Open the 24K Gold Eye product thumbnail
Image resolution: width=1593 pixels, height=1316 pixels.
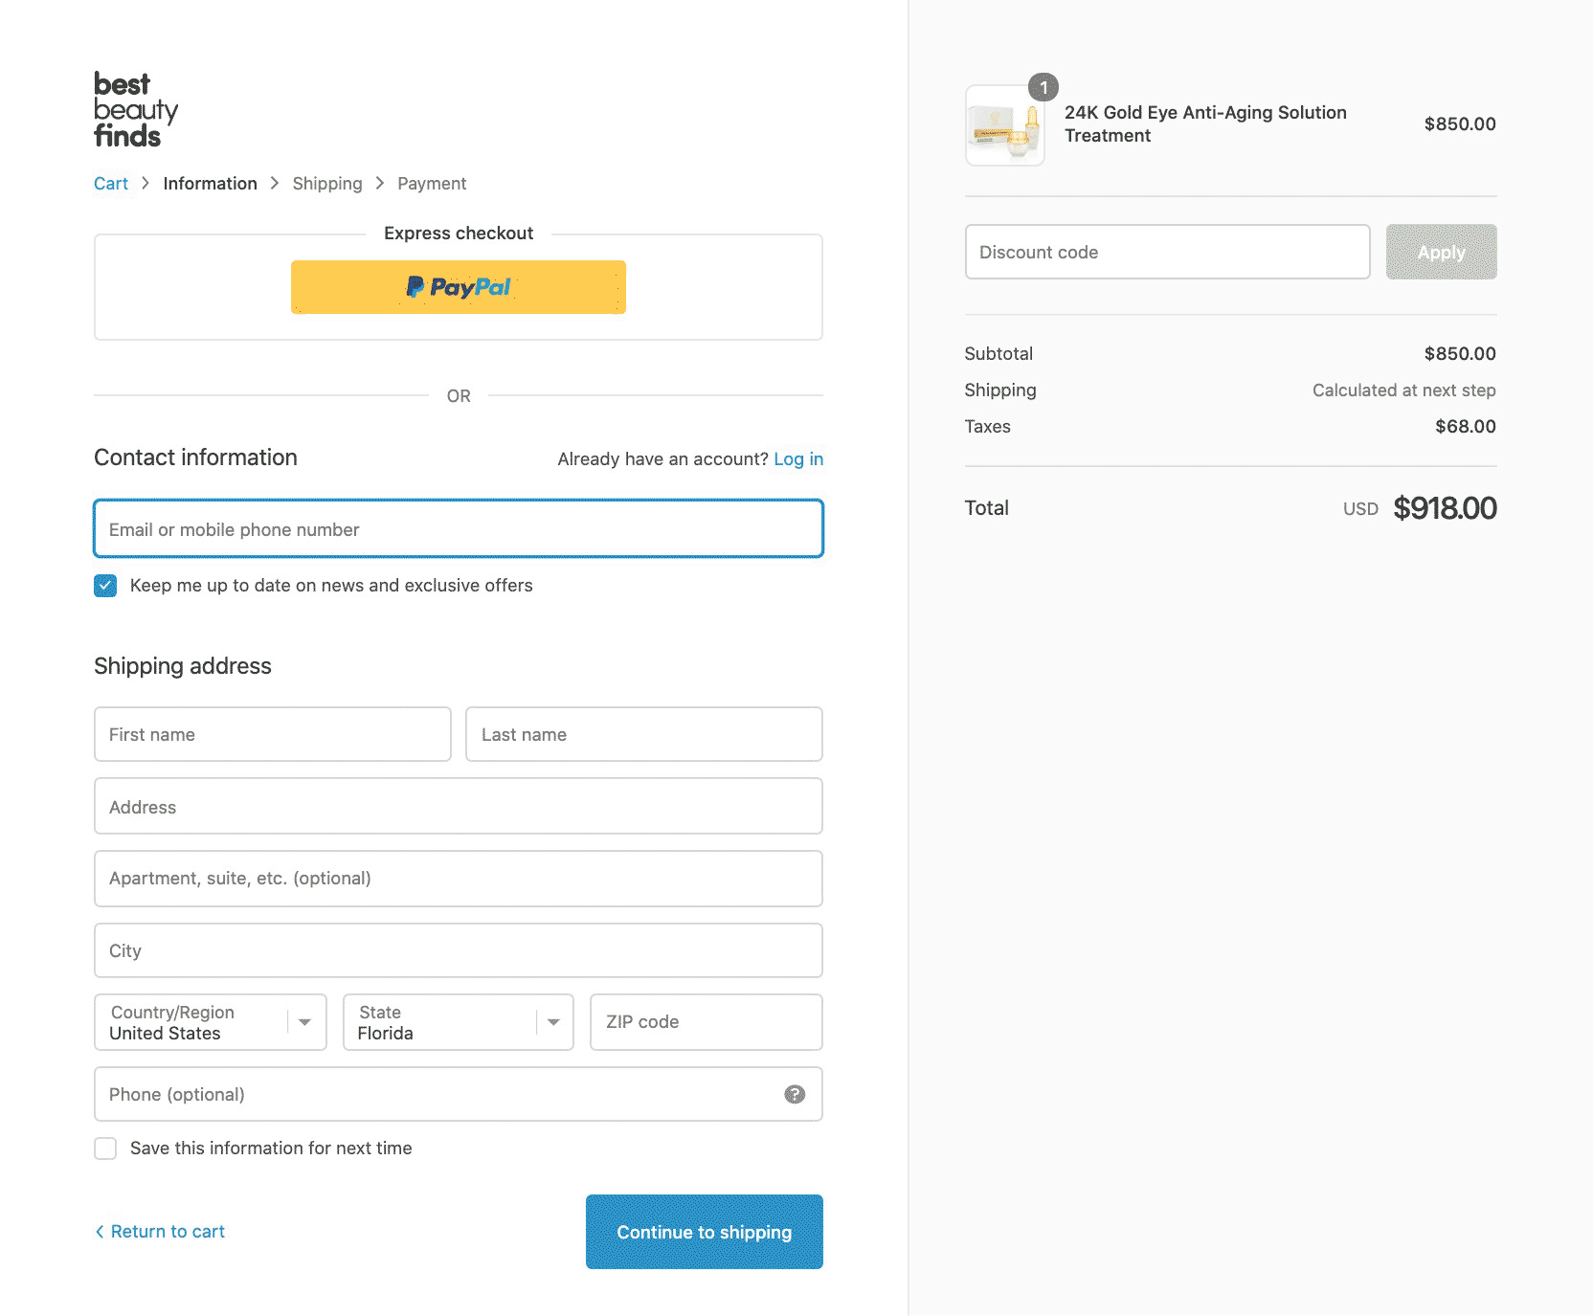(x=1004, y=125)
